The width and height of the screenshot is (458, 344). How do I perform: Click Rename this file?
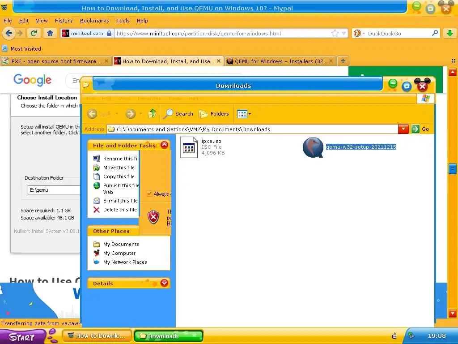point(116,158)
